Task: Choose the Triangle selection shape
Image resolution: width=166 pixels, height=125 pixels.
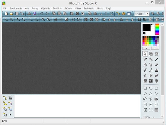Action: tap(151, 94)
